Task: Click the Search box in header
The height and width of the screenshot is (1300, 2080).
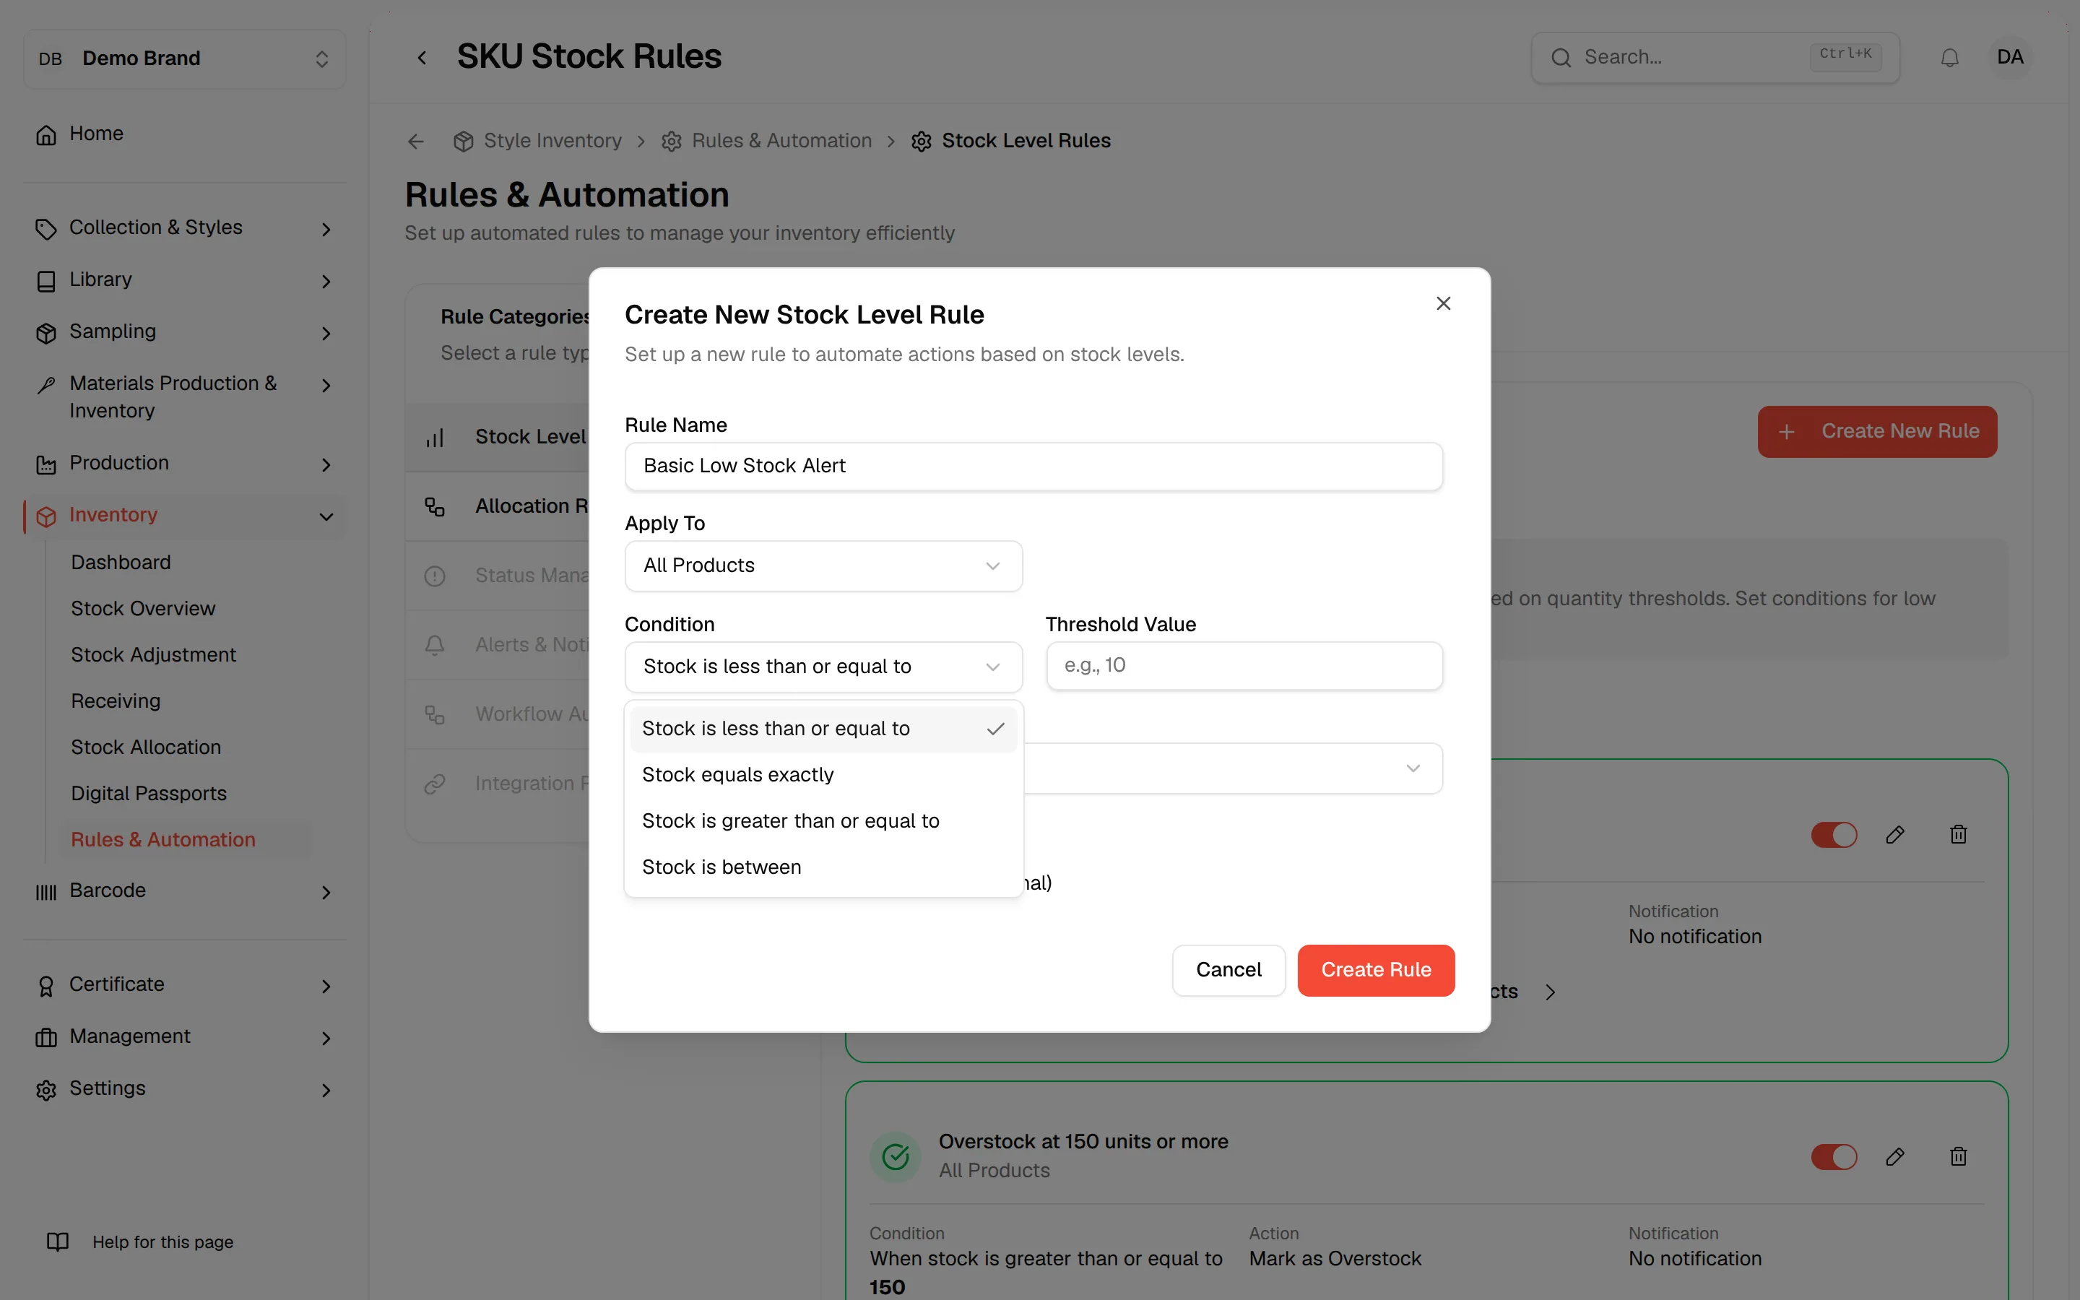Action: (1715, 58)
